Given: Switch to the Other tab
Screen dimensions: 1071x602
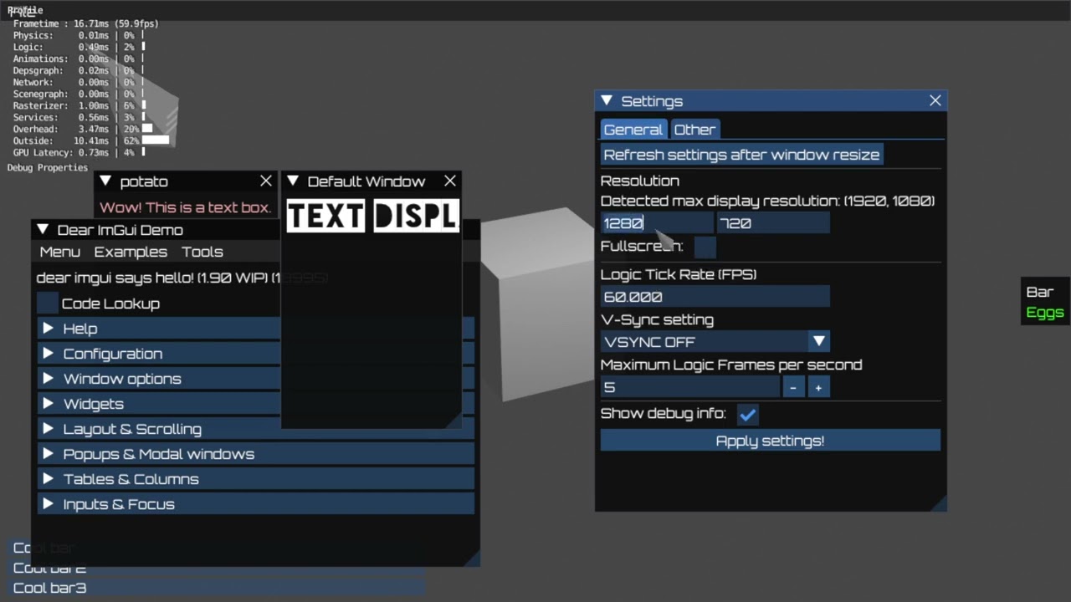Looking at the screenshot, I should (x=694, y=130).
